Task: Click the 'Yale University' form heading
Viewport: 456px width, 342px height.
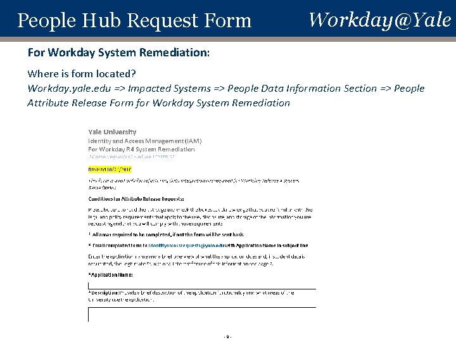Action: (112, 132)
